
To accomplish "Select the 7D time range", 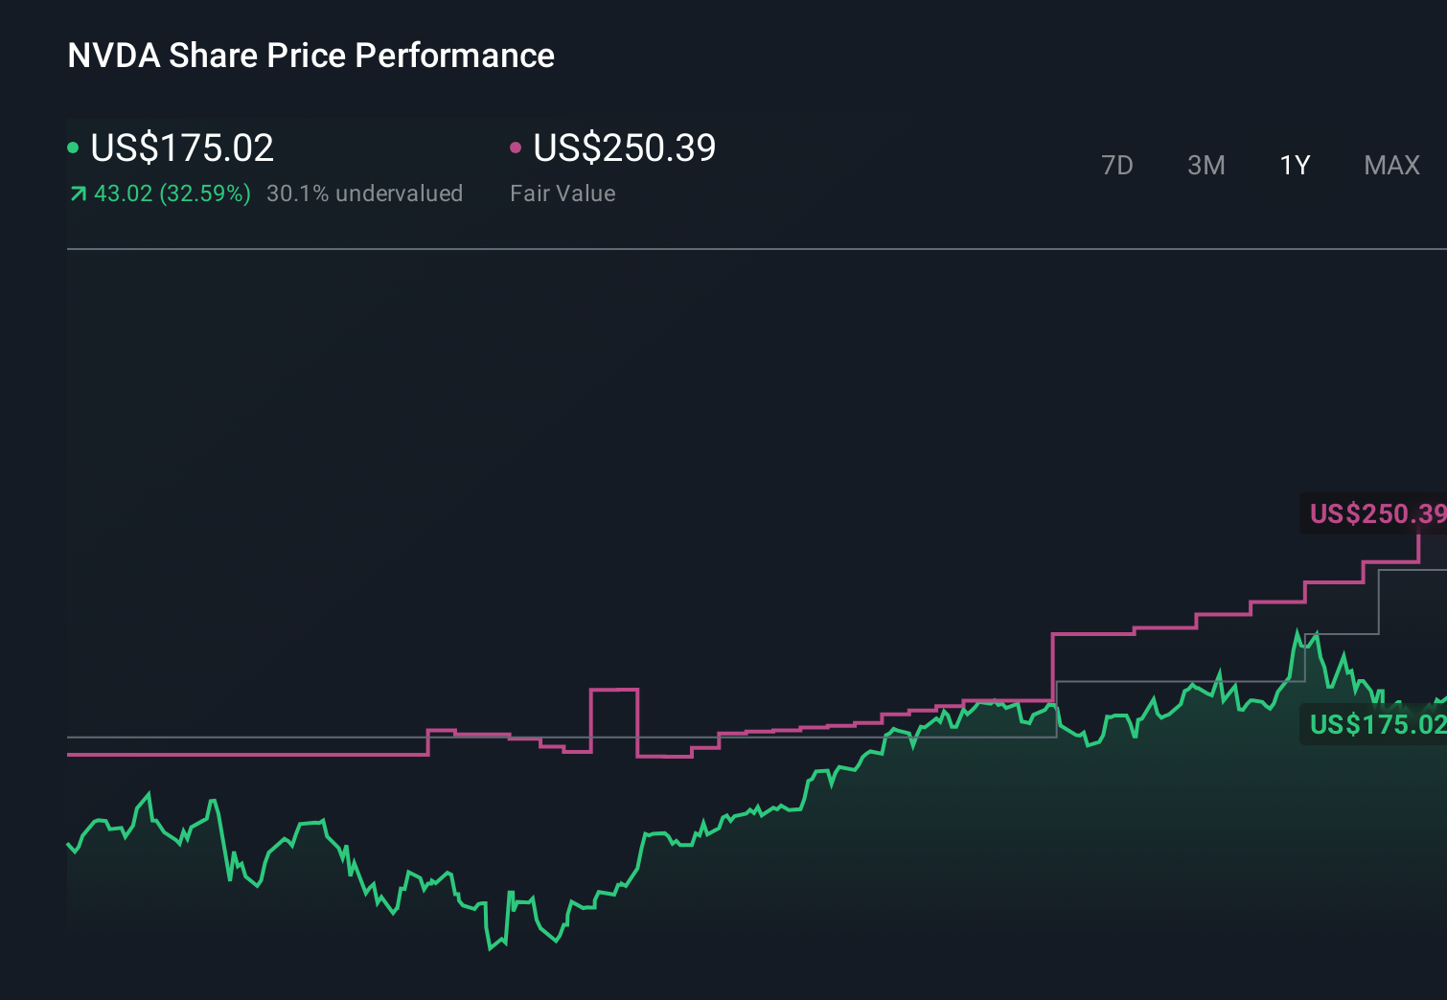I will coord(1117,165).
